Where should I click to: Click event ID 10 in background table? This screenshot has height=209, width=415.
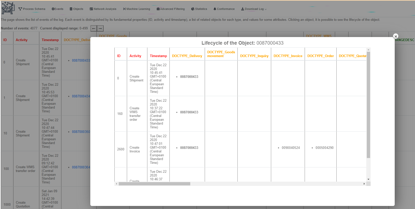[x=5, y=133]
